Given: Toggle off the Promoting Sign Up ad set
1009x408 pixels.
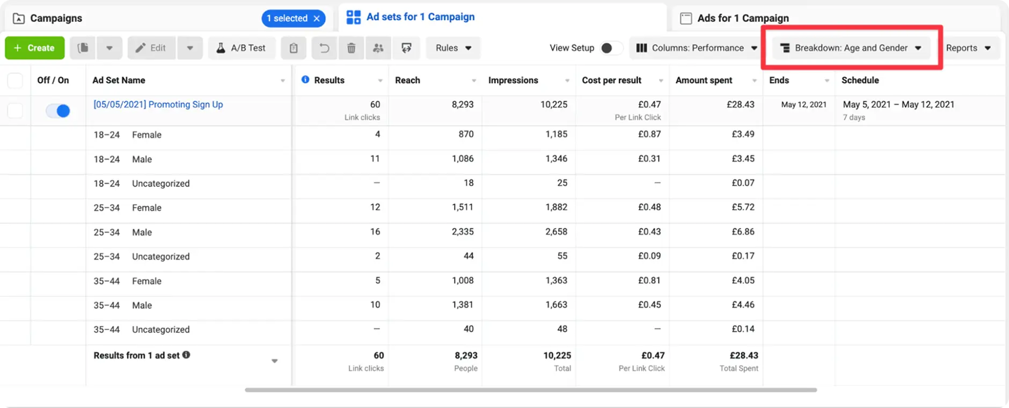Looking at the screenshot, I should tap(58, 111).
